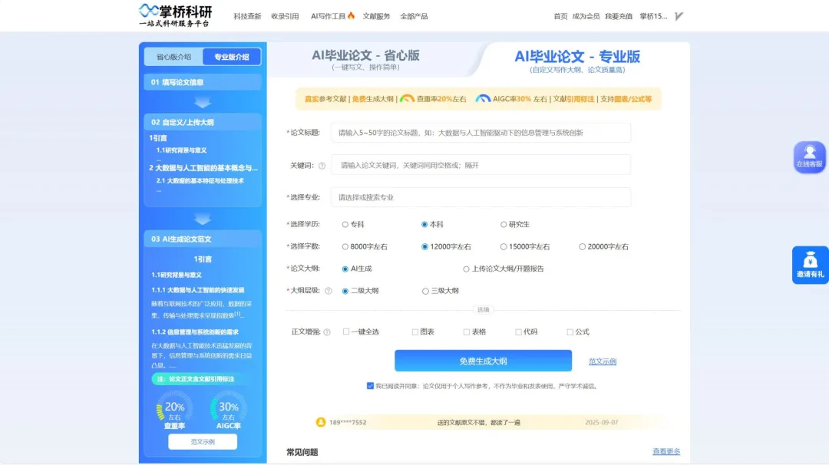Click the 掌桥科研 logo in the header
The width and height of the screenshot is (829, 465).
175,15
